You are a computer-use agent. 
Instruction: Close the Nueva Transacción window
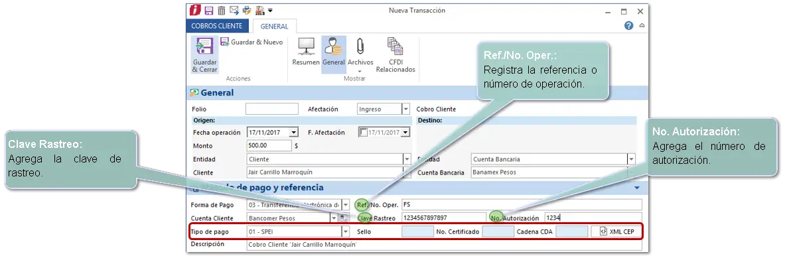point(640,11)
